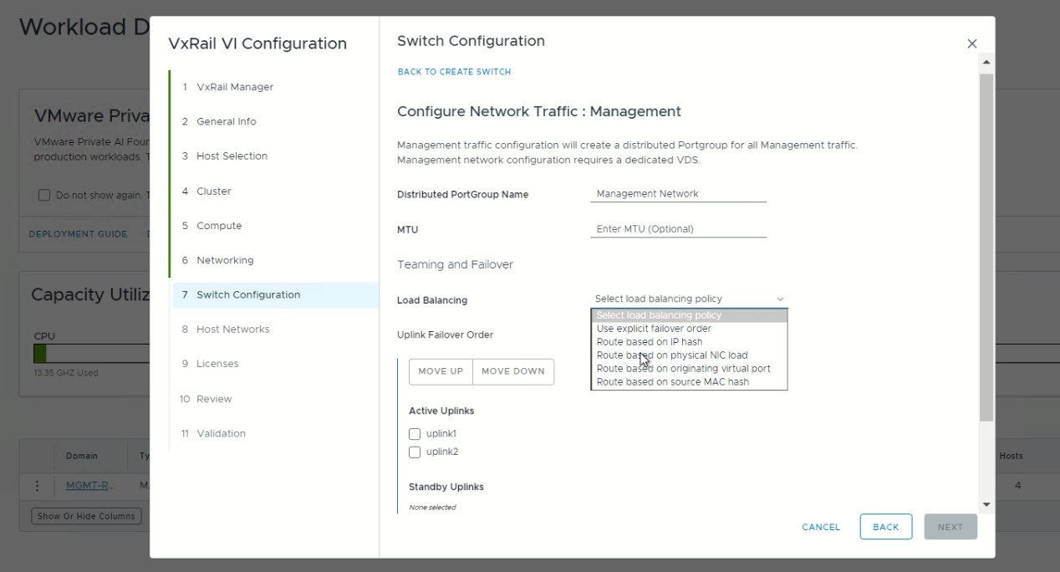Click the MOVE DOWN button
The height and width of the screenshot is (572, 1060).
point(512,371)
